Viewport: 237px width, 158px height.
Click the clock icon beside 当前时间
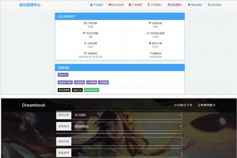click(85, 53)
